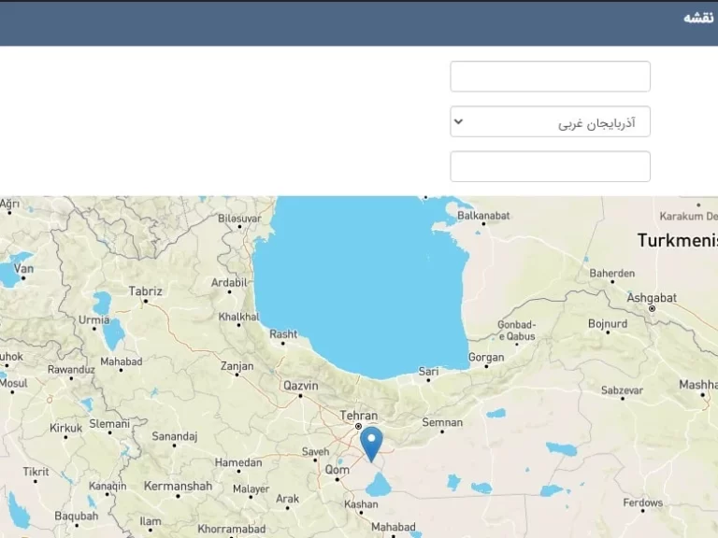
Task: Click the Rasht city label
Action: (x=283, y=334)
